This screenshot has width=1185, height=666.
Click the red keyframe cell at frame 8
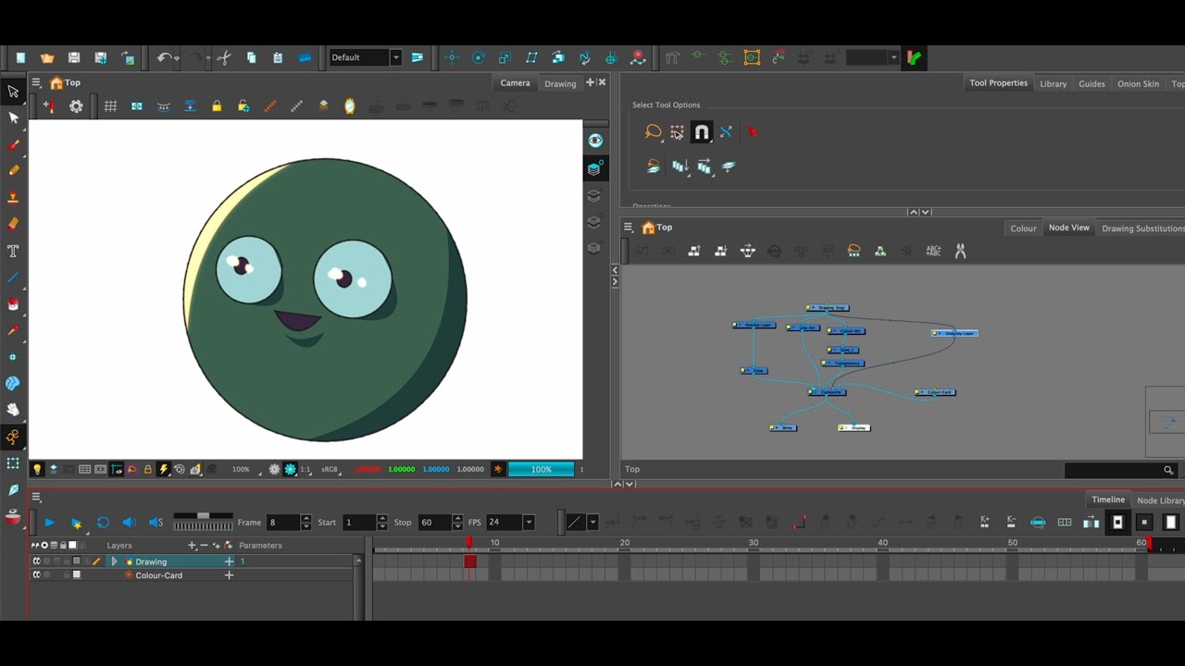click(x=470, y=561)
